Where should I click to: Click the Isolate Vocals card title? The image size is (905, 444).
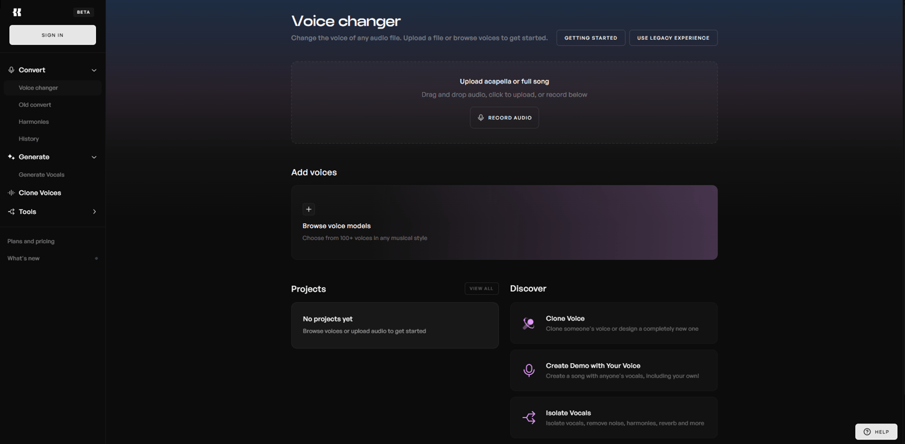coord(568,413)
